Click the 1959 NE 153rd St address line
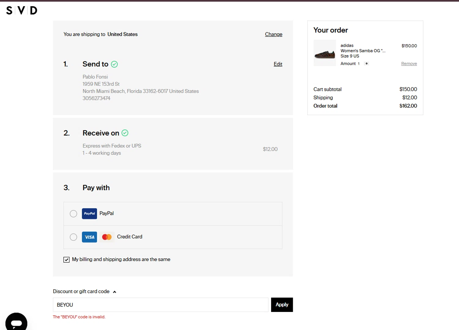 101,84
